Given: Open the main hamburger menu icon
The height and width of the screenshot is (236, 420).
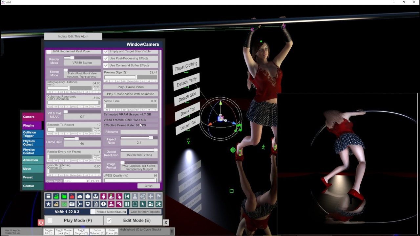Looking at the screenshot, I should click(48, 197).
